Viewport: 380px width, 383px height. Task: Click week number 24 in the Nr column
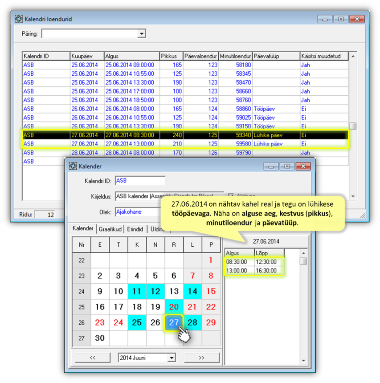(x=82, y=291)
